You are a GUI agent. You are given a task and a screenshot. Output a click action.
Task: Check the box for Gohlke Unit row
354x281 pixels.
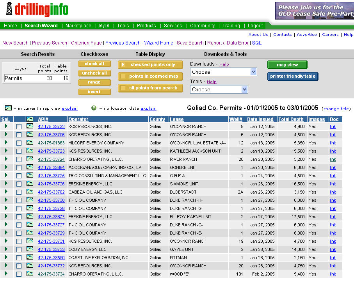[19, 168]
